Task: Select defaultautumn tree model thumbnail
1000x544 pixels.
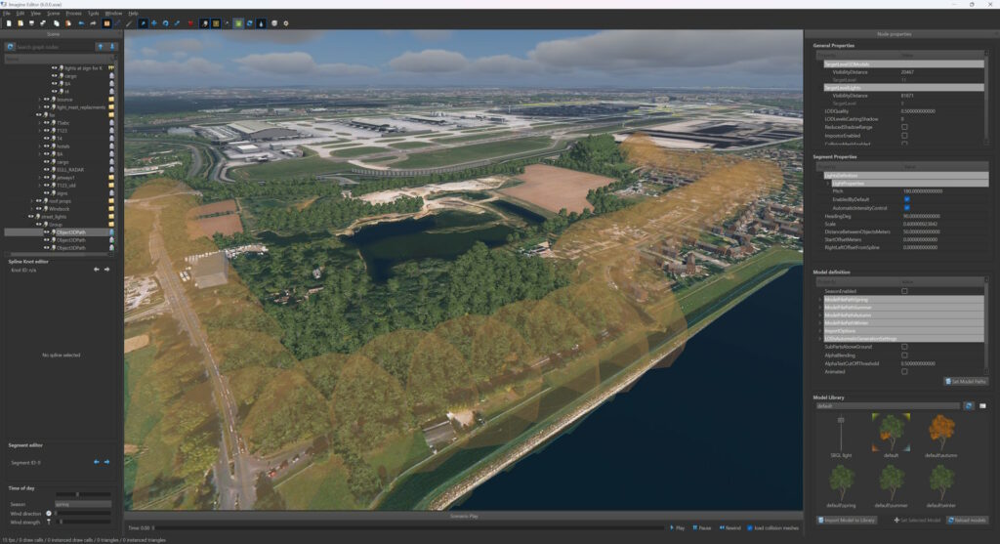Action: tap(941, 437)
